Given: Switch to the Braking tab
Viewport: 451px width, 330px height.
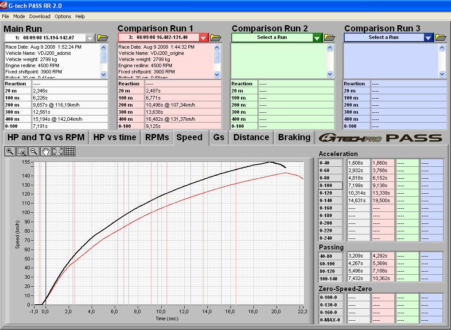Looking at the screenshot, I should (x=294, y=138).
